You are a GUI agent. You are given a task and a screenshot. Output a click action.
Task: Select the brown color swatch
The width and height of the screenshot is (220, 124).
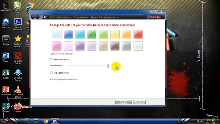coord(115,46)
